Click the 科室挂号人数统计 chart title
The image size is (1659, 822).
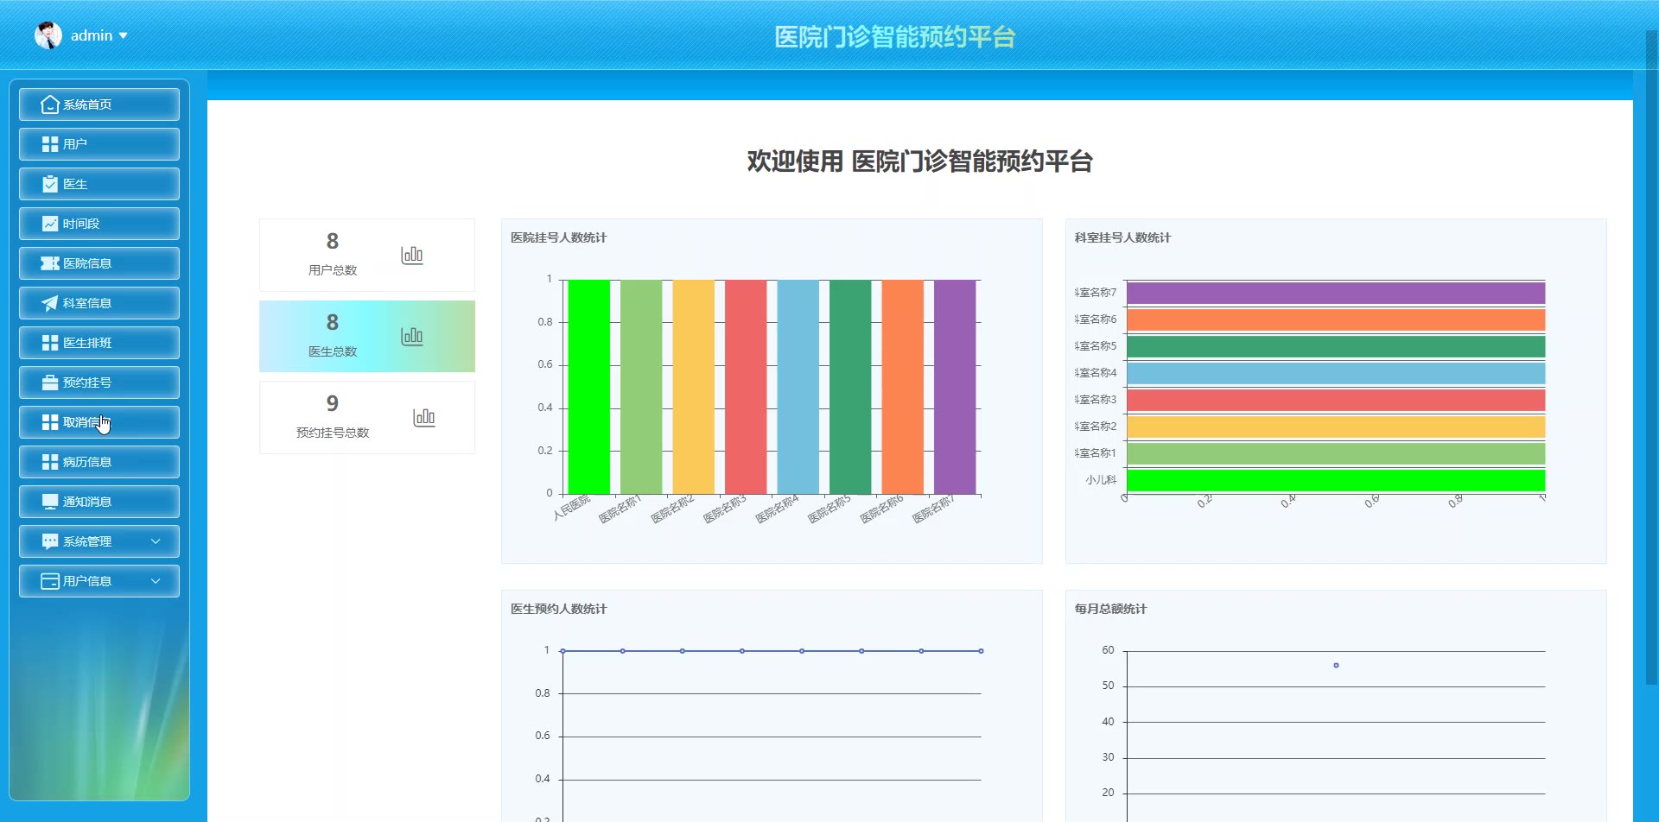coord(1122,237)
